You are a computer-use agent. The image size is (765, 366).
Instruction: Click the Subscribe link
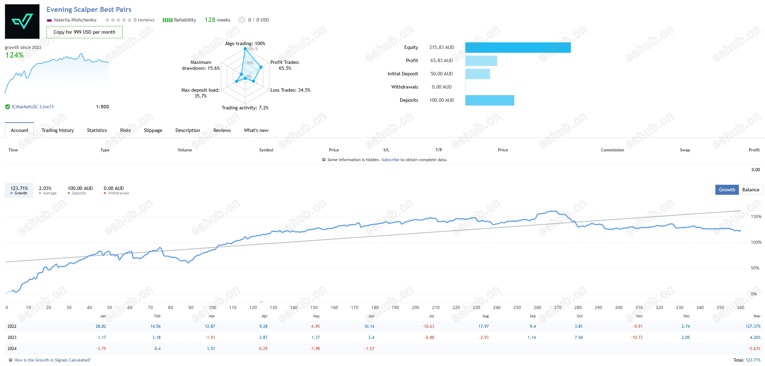point(390,160)
